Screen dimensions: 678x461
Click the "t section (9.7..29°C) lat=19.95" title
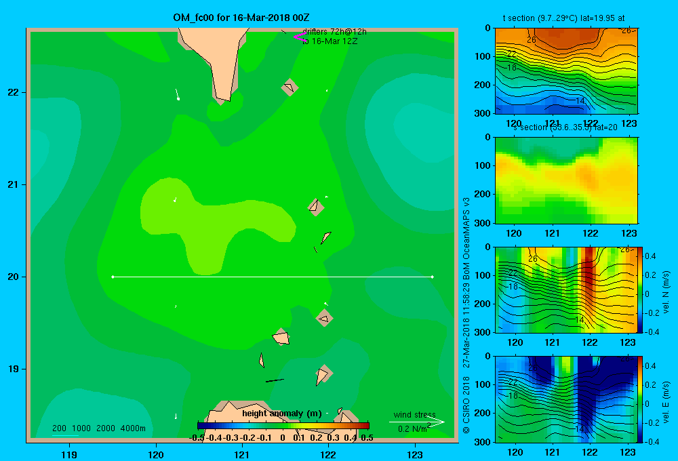pos(563,18)
